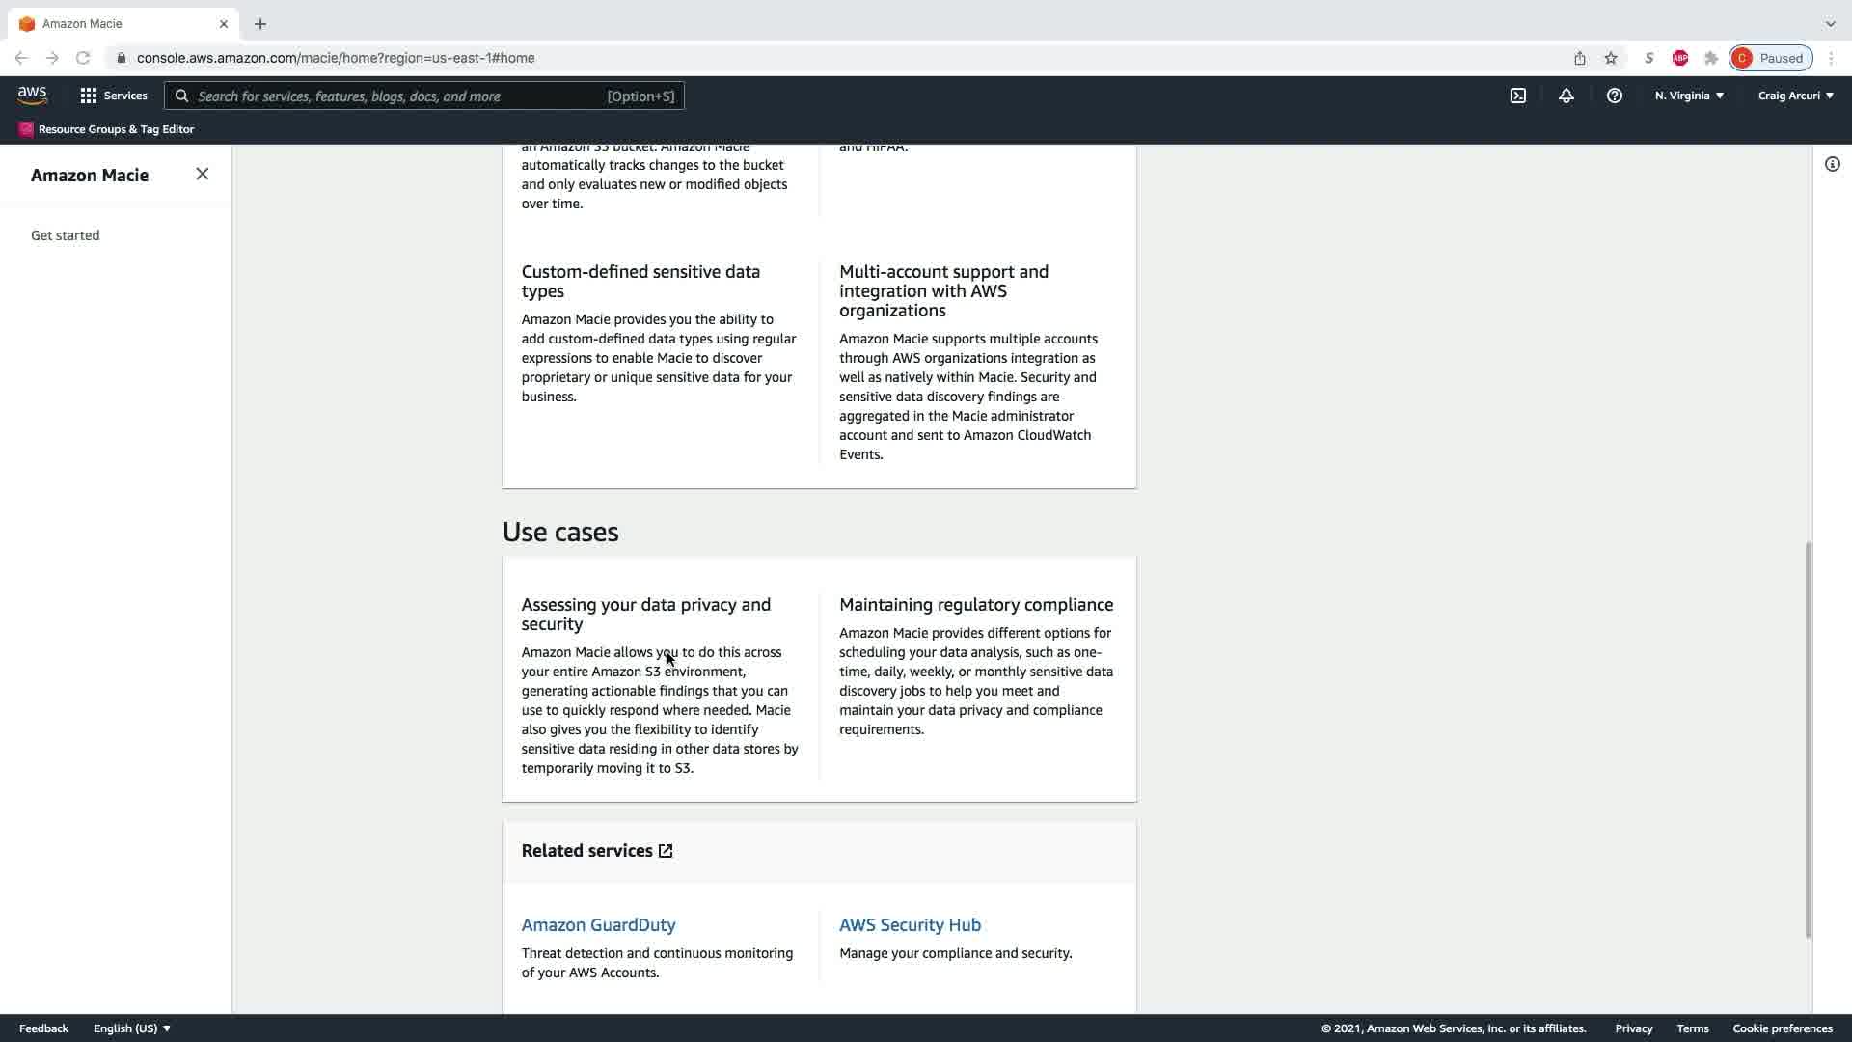This screenshot has width=1852, height=1042.
Task: Open AWS CloudShell icon in header
Action: tap(1517, 96)
